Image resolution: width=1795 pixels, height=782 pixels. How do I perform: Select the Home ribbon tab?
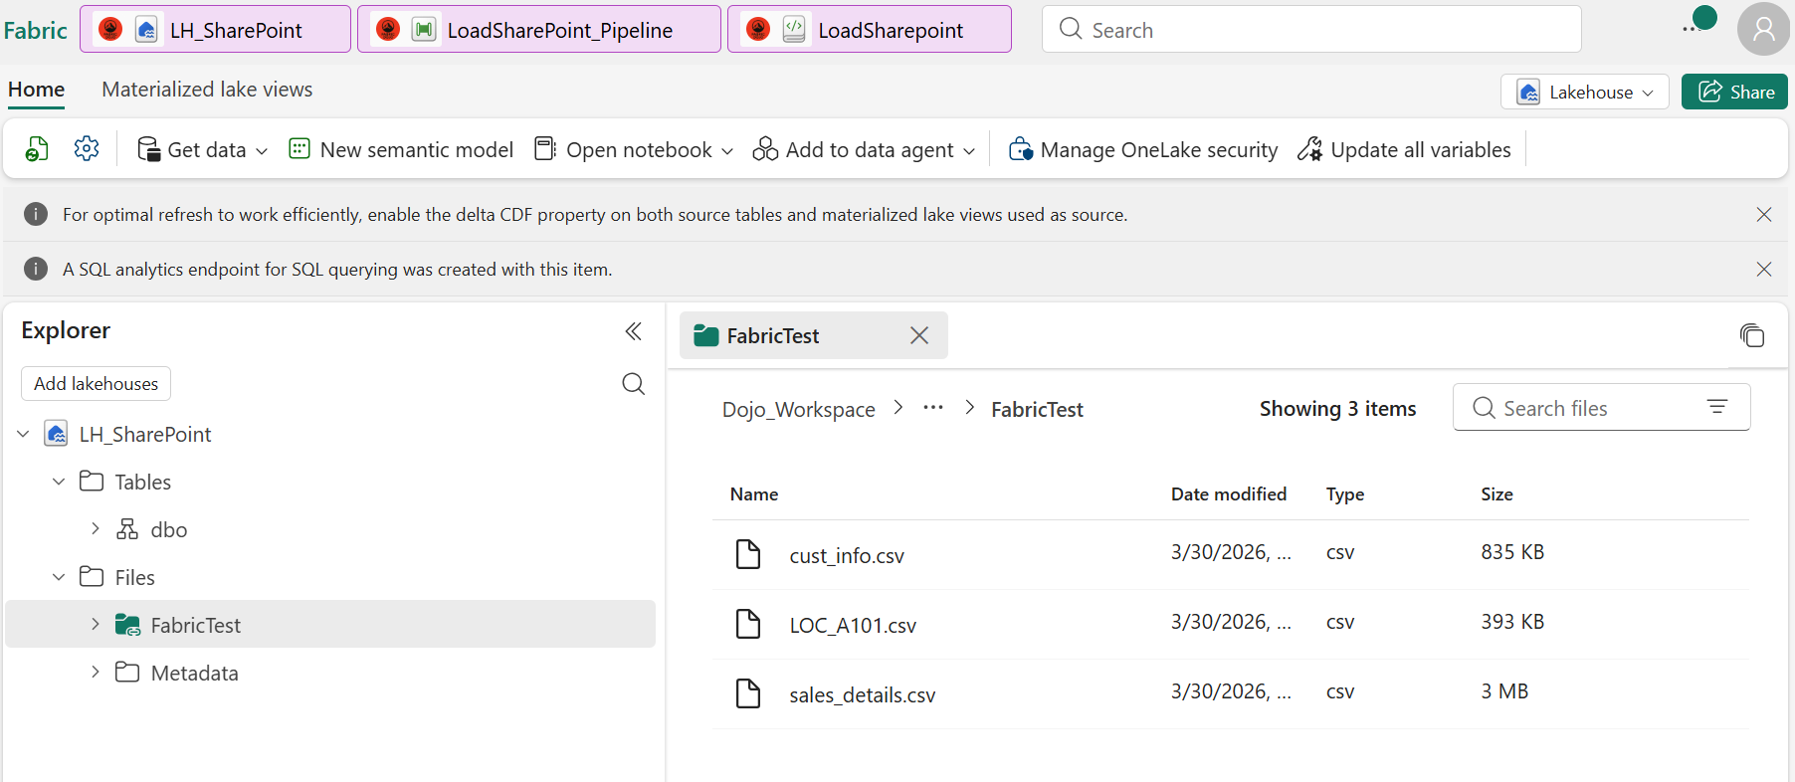click(x=37, y=90)
